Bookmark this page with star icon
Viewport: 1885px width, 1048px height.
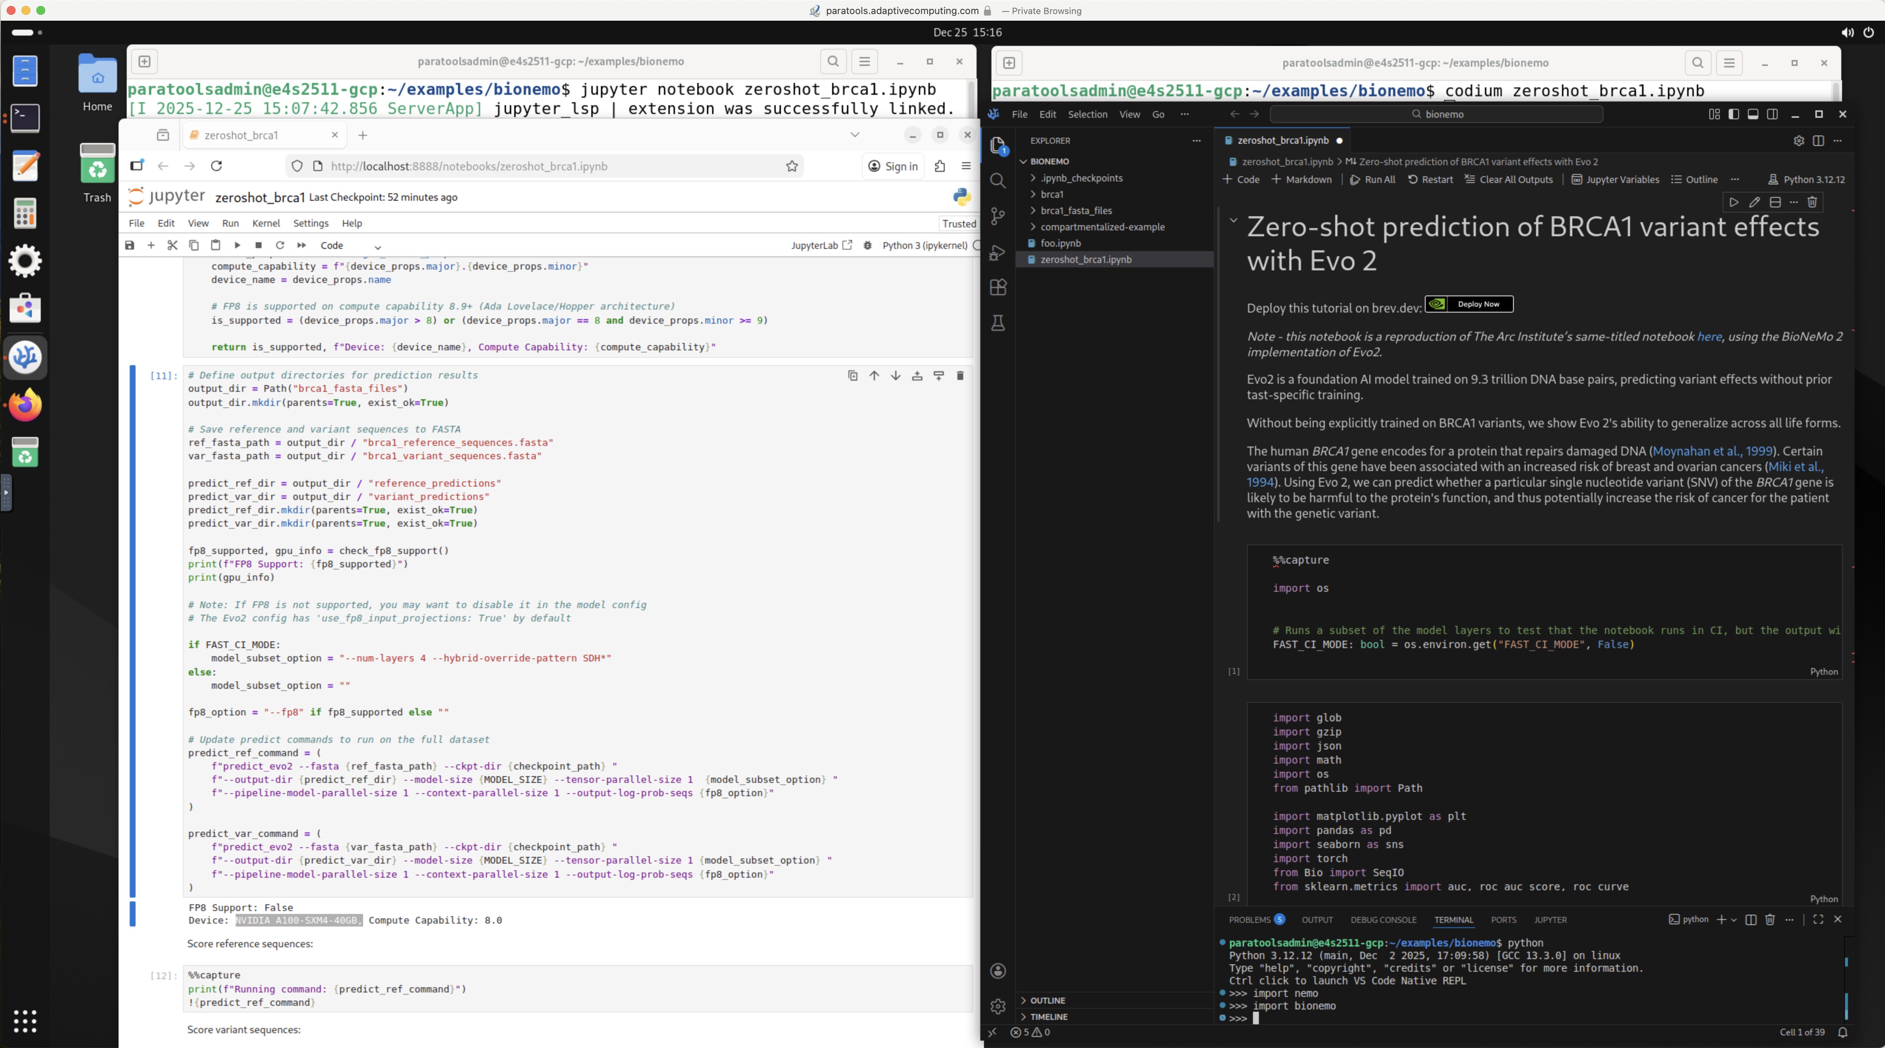pyautogui.click(x=792, y=167)
